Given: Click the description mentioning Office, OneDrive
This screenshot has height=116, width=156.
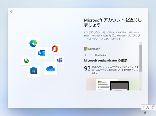Looking at the screenshot, I should [x=112, y=36].
